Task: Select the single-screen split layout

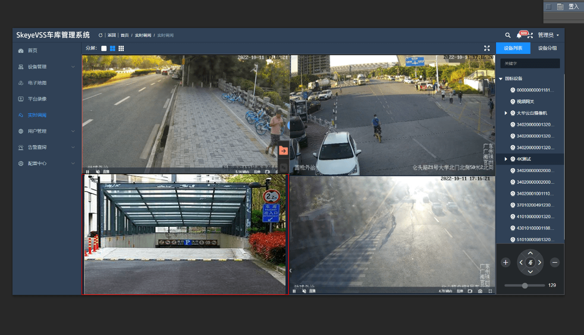Action: click(x=104, y=48)
